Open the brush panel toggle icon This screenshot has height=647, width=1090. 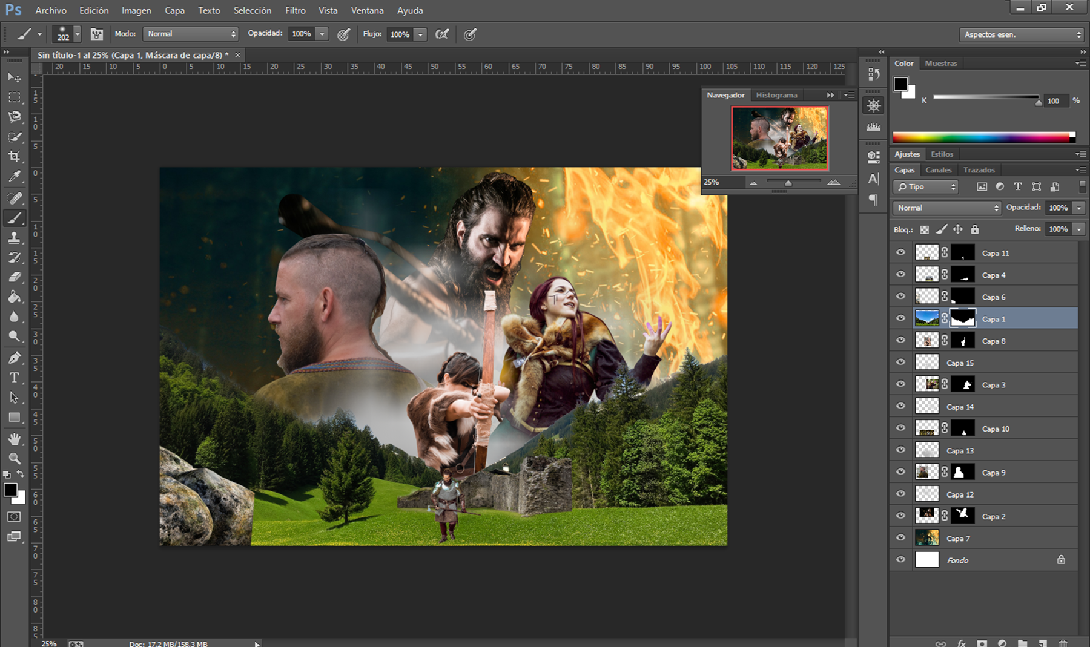pos(97,34)
